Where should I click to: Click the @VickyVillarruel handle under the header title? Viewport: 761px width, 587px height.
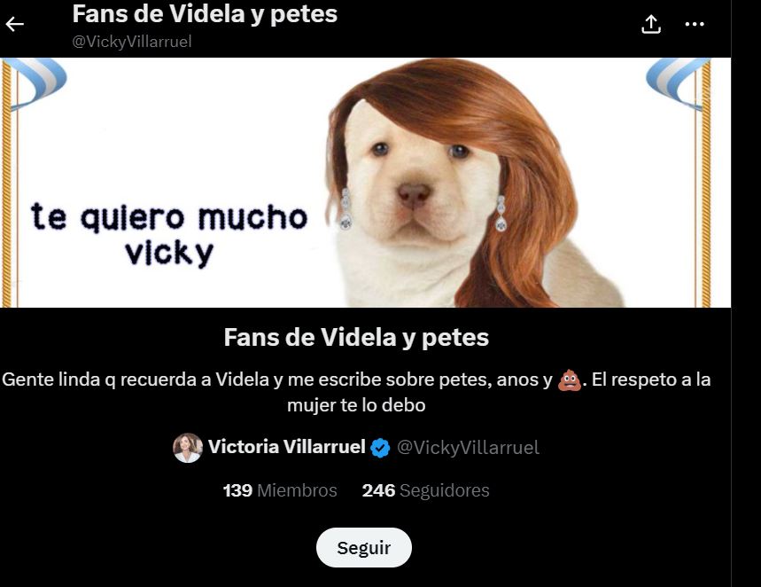click(132, 42)
